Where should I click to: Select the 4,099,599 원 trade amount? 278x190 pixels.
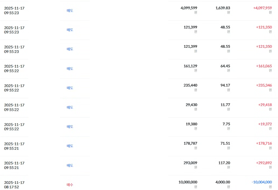pos(189,8)
